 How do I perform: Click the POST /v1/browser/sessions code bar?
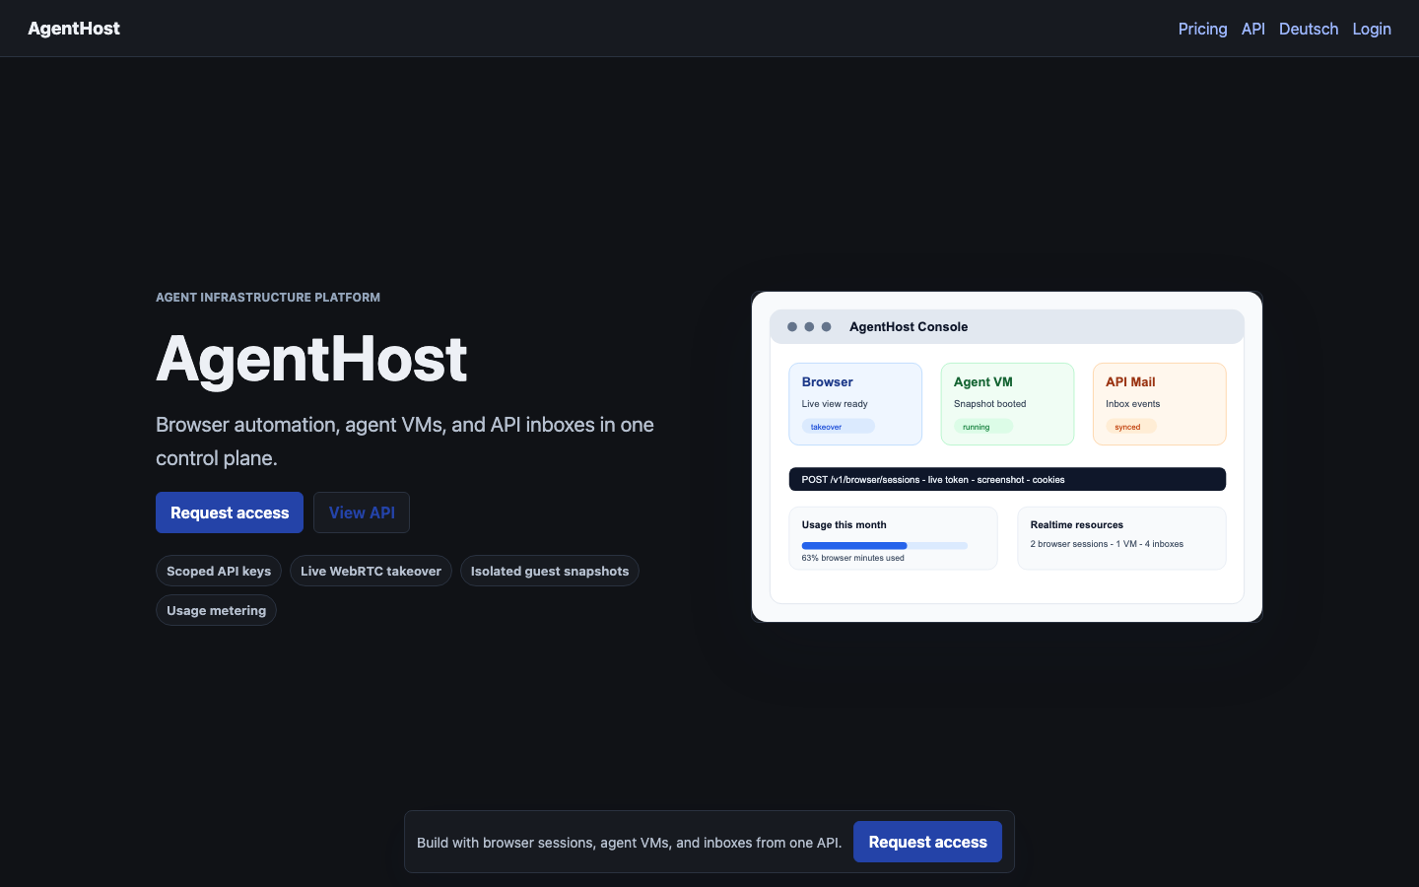1007,479
